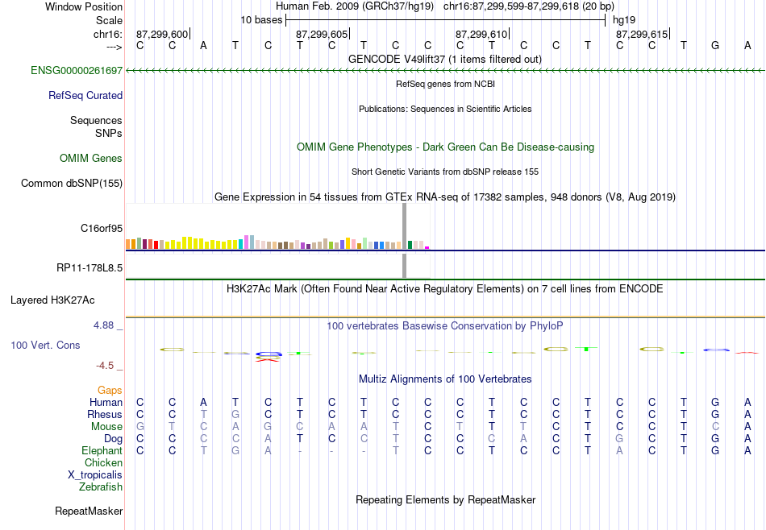
Task: Select the Zebrafish species row label
Action: click(101, 487)
